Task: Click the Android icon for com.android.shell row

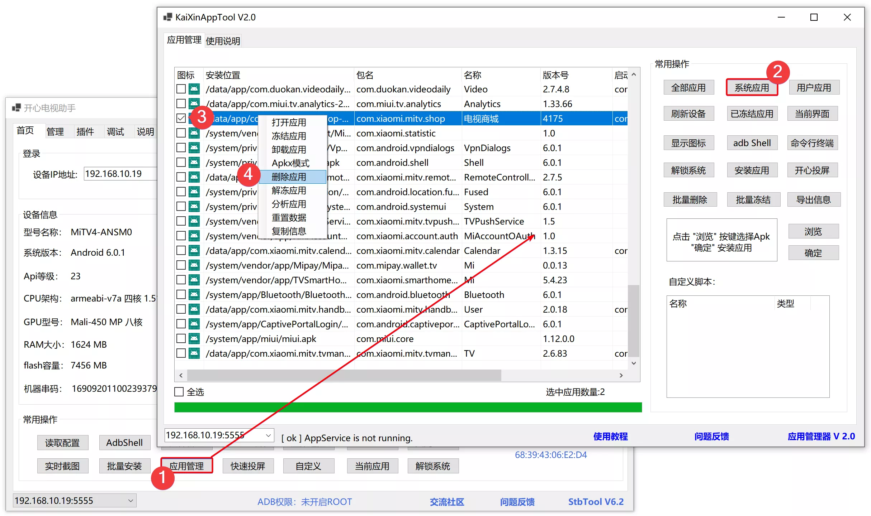Action: [194, 162]
